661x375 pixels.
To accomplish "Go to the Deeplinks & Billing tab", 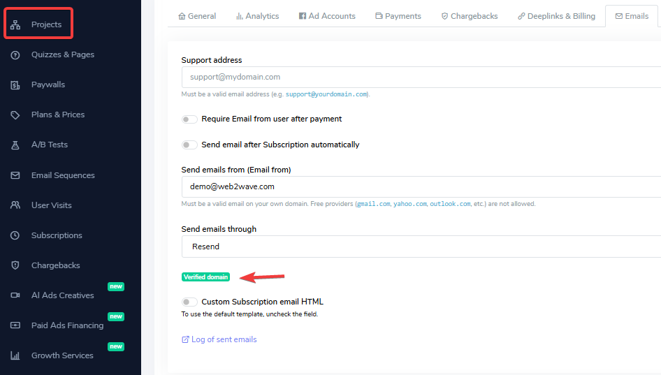I will (x=556, y=16).
